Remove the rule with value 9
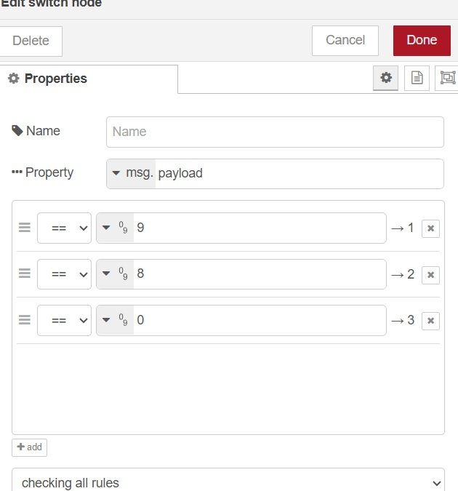Image resolution: width=458 pixels, height=491 pixels. (430, 228)
